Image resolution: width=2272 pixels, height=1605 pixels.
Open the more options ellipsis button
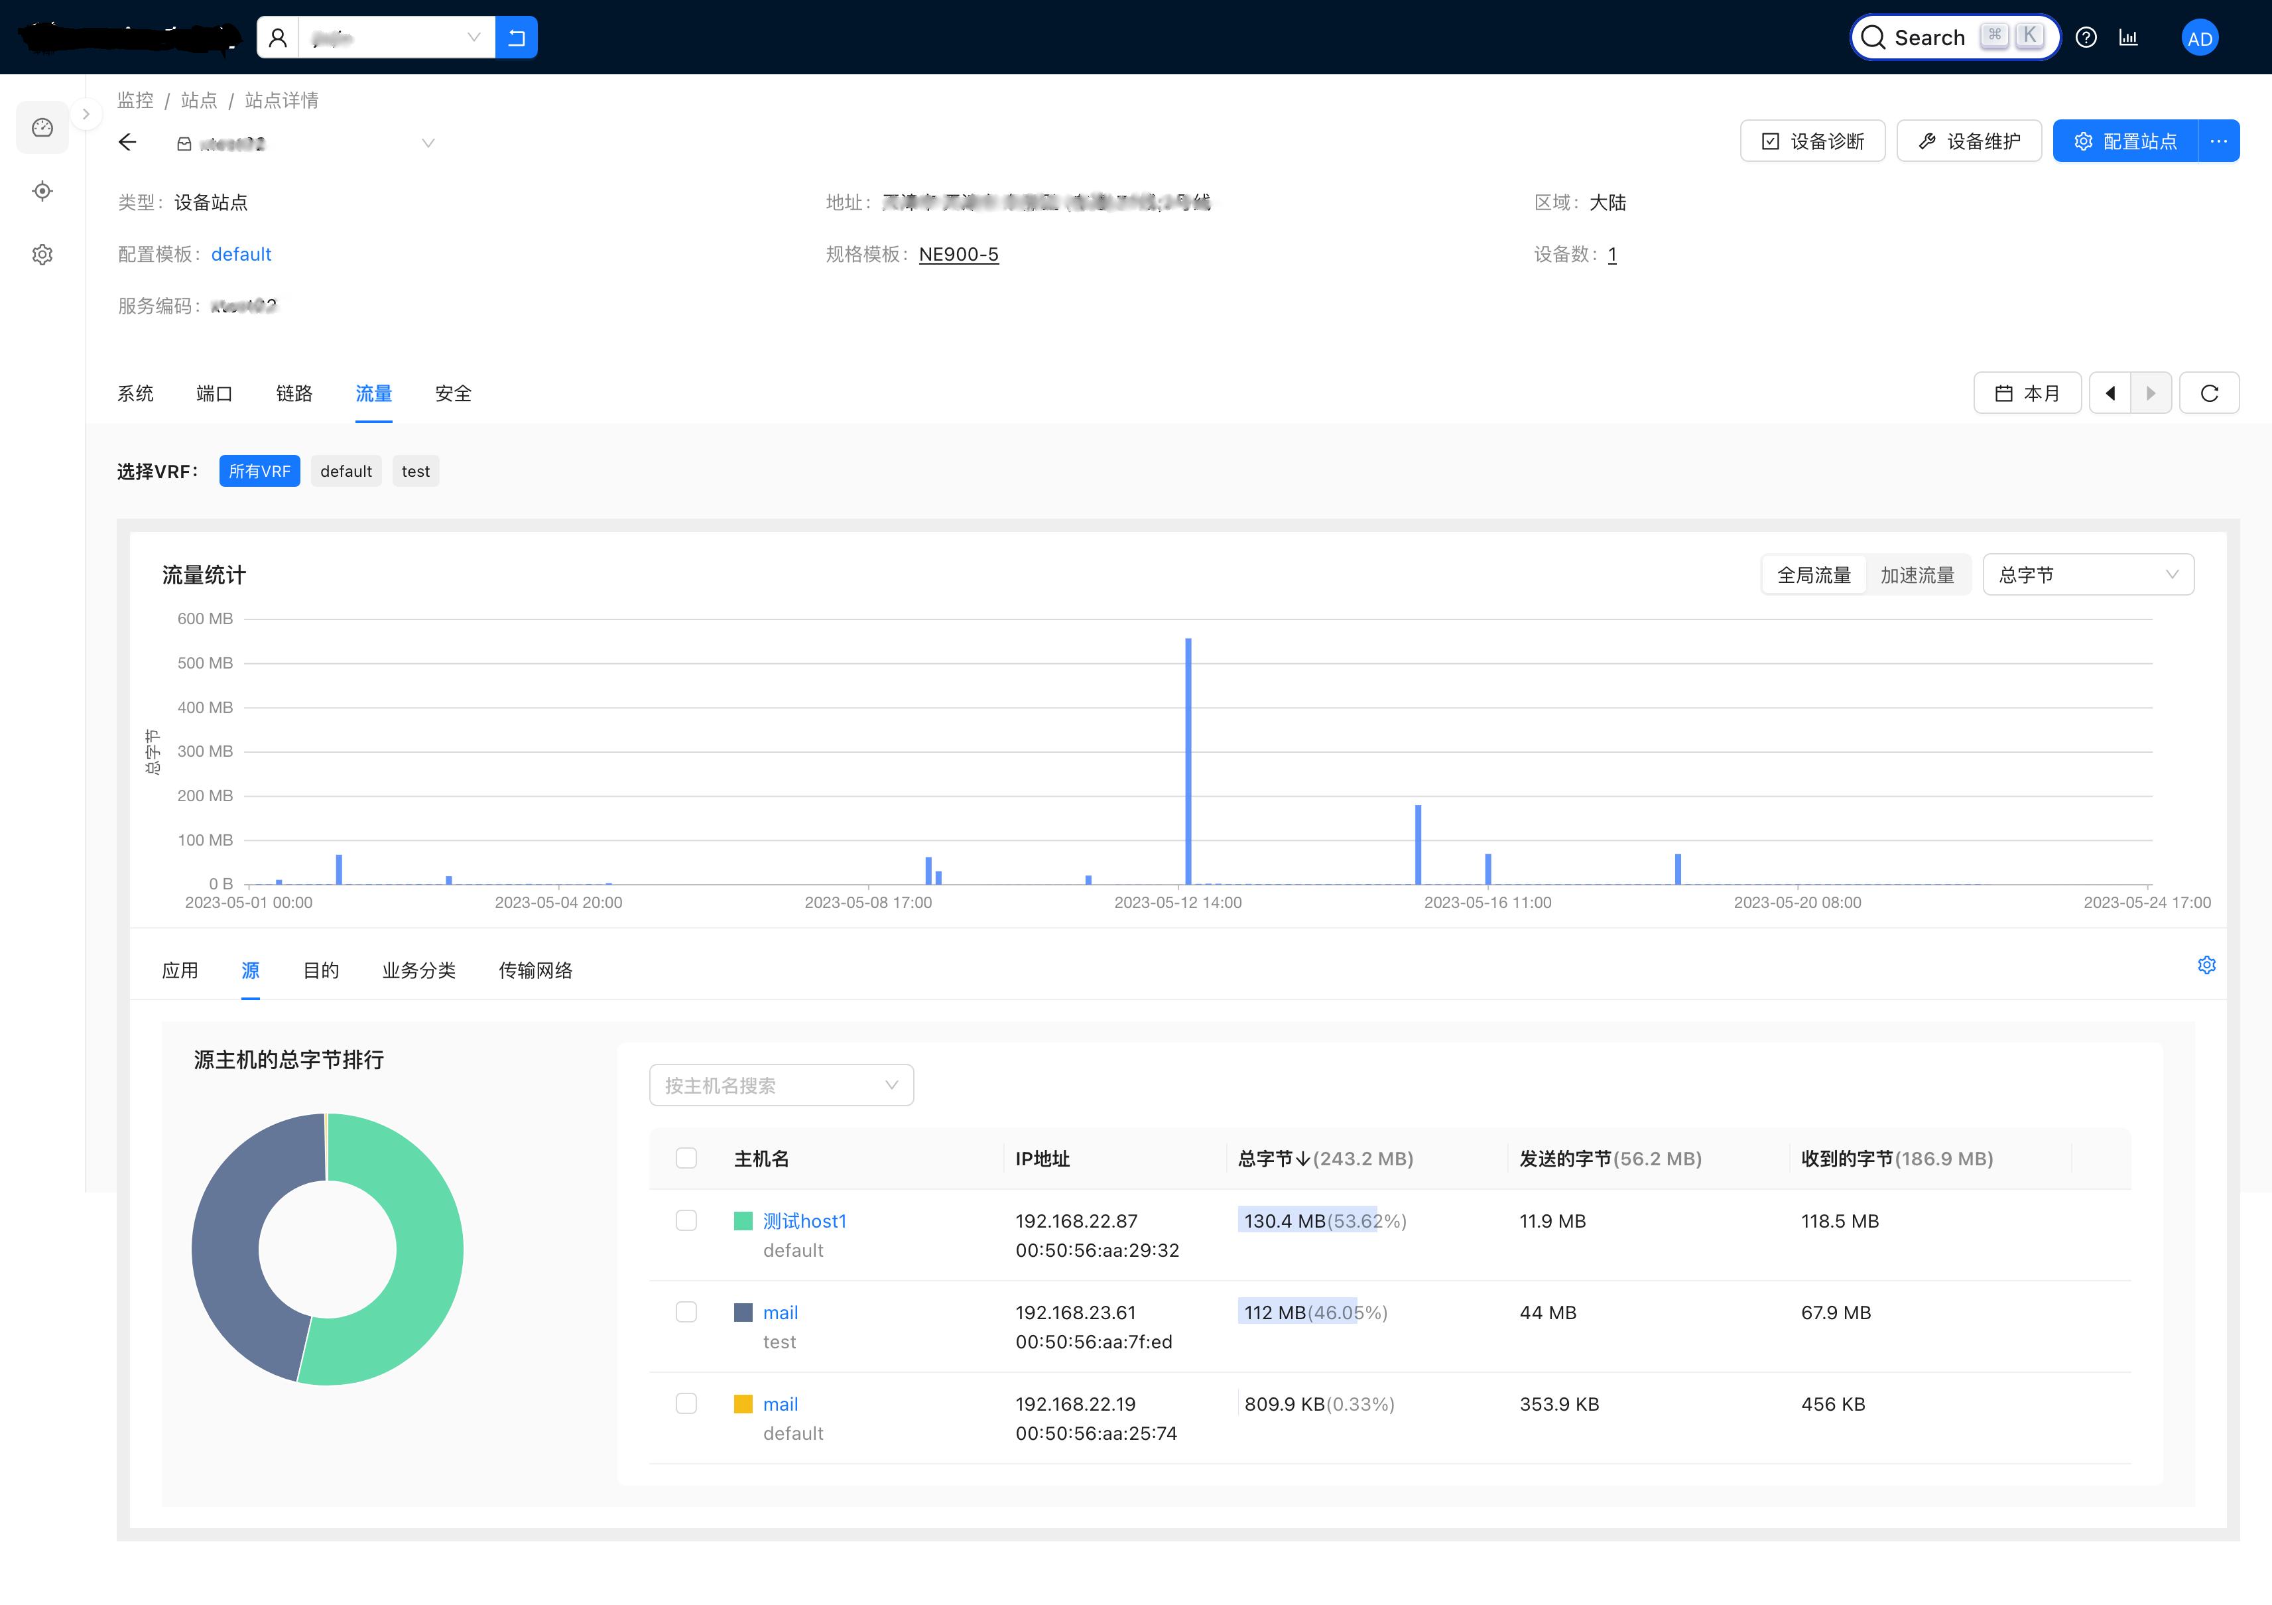point(2218,141)
